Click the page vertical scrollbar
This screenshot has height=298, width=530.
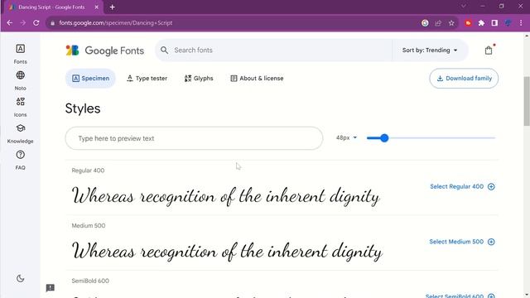tap(527, 101)
